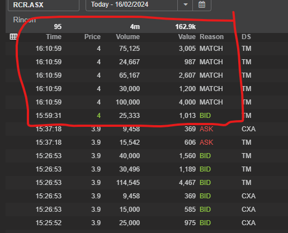Open the calendar date picker icon
This screenshot has width=288, height=233.
pos(202,4)
